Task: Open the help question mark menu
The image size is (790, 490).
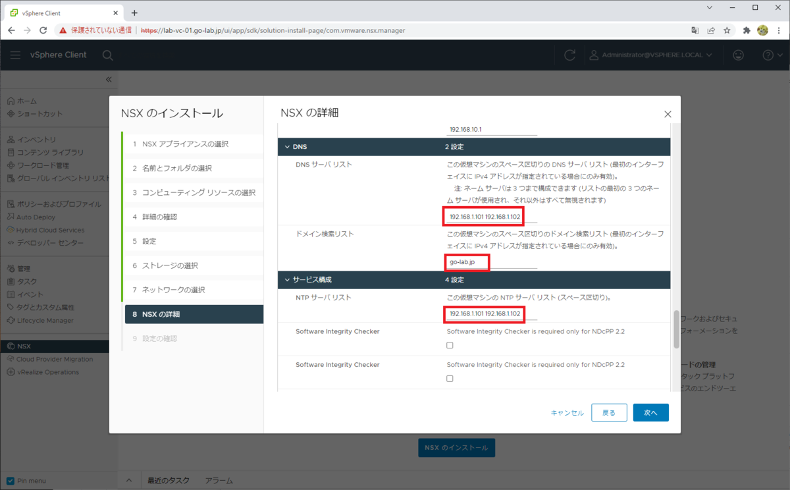Action: 772,55
